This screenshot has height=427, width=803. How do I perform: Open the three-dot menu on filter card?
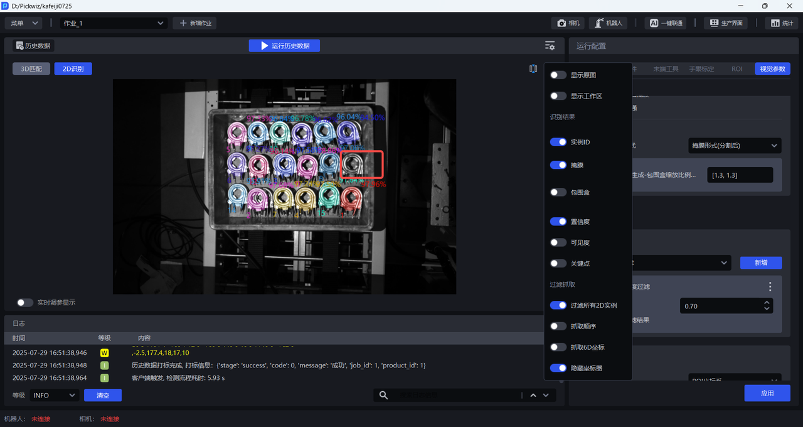(770, 286)
